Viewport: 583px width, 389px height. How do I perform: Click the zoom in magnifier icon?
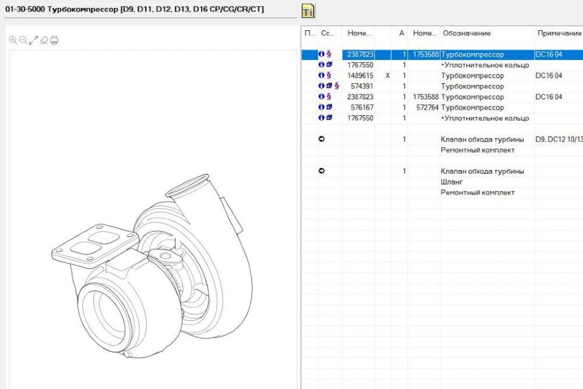point(13,40)
